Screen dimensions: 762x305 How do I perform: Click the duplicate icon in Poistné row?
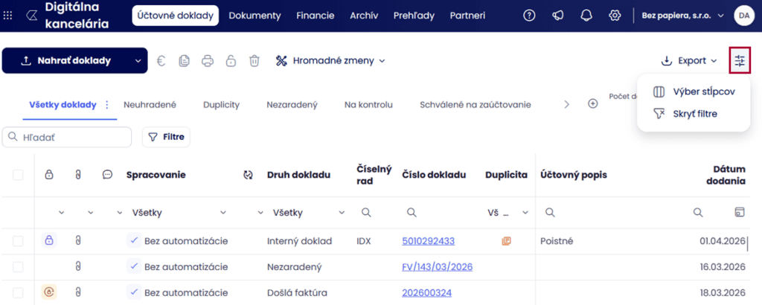pyautogui.click(x=507, y=241)
